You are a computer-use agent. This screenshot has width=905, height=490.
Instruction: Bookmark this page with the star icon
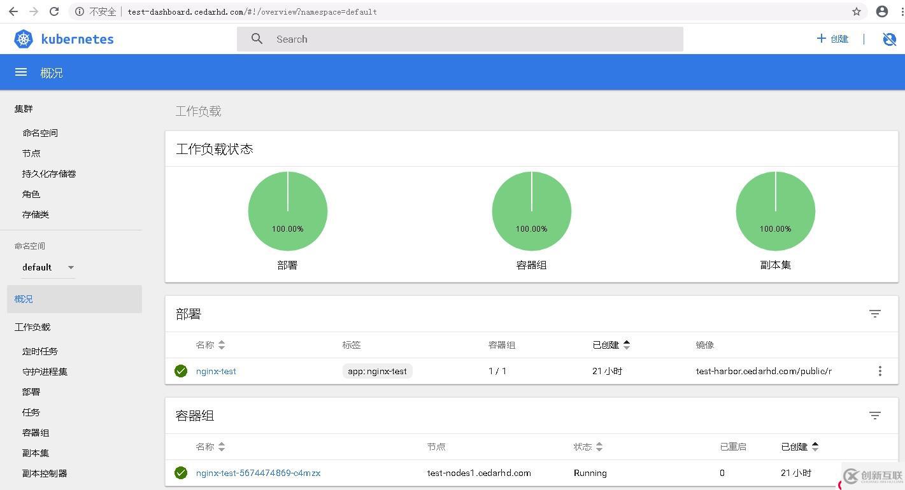click(857, 11)
